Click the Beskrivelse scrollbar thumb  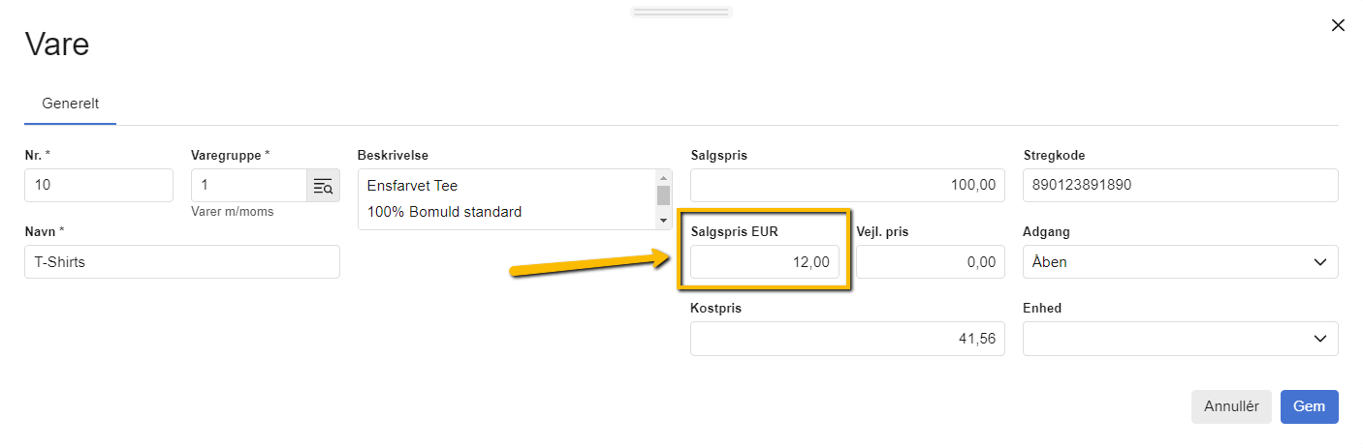(664, 195)
